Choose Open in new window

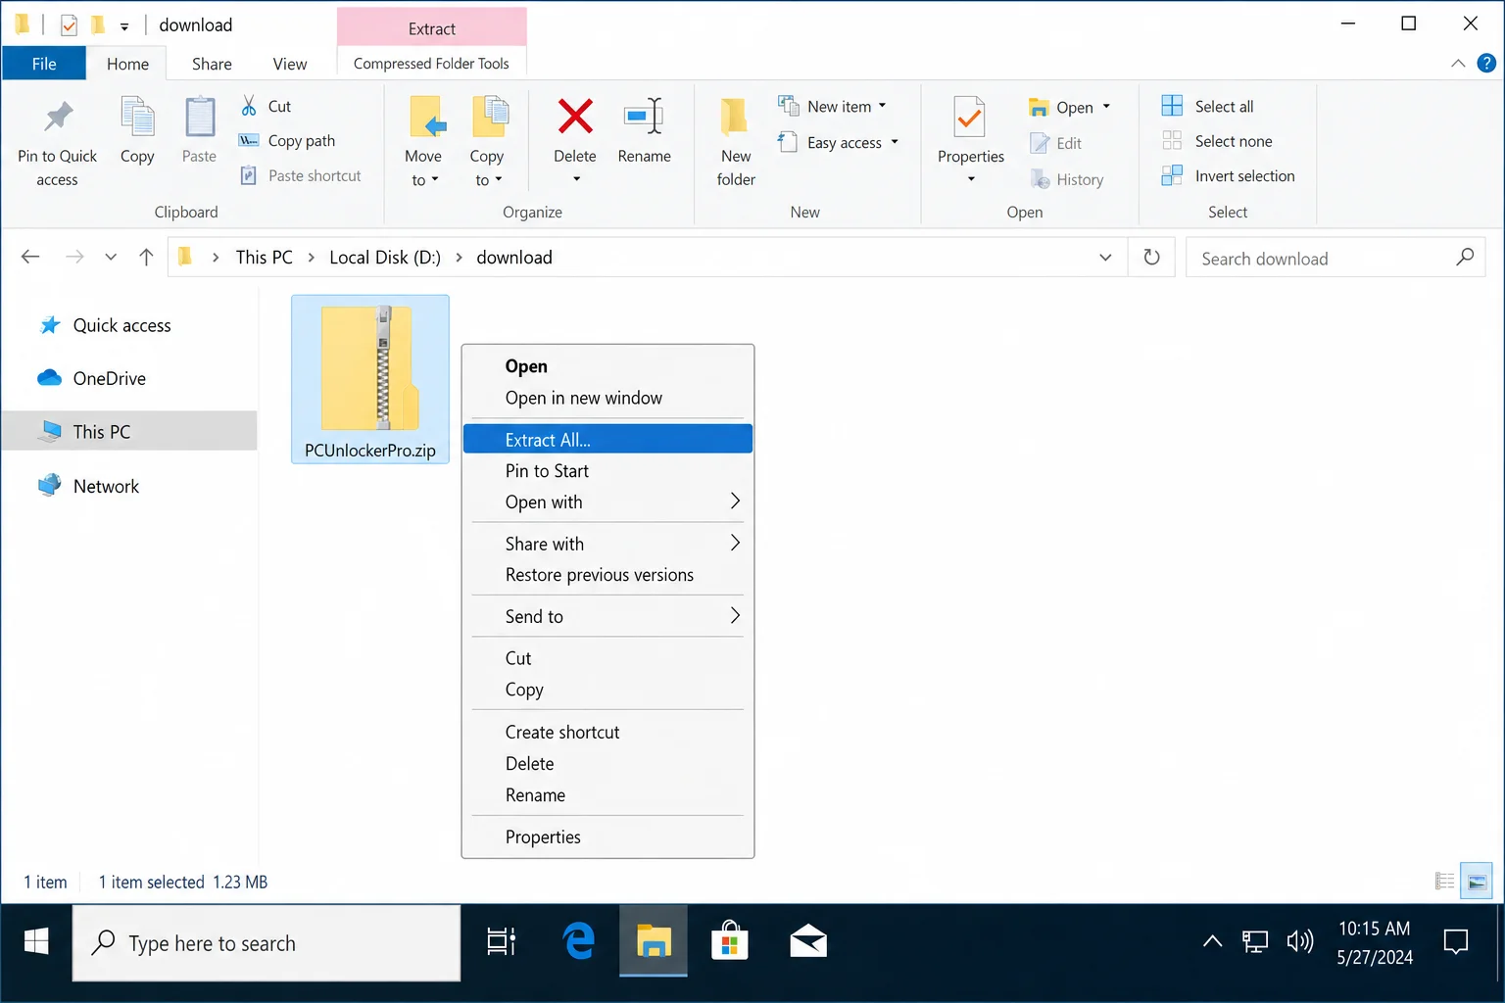click(607, 398)
